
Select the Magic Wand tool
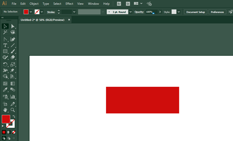click(x=5, y=32)
